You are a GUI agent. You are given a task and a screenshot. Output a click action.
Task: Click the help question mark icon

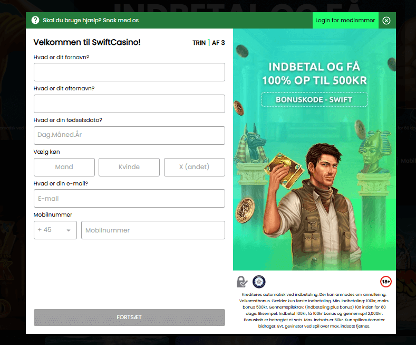coord(35,21)
